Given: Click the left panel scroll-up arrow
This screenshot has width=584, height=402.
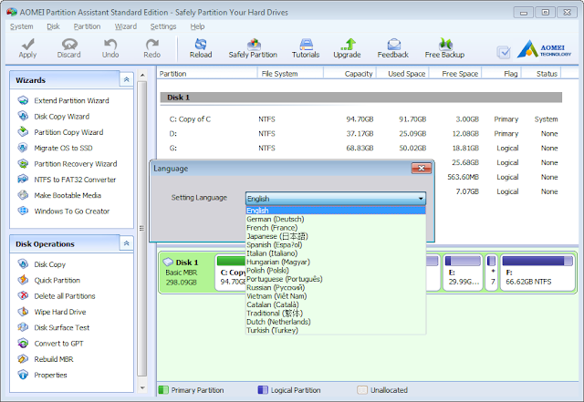Looking at the screenshot, I should coord(142,75).
